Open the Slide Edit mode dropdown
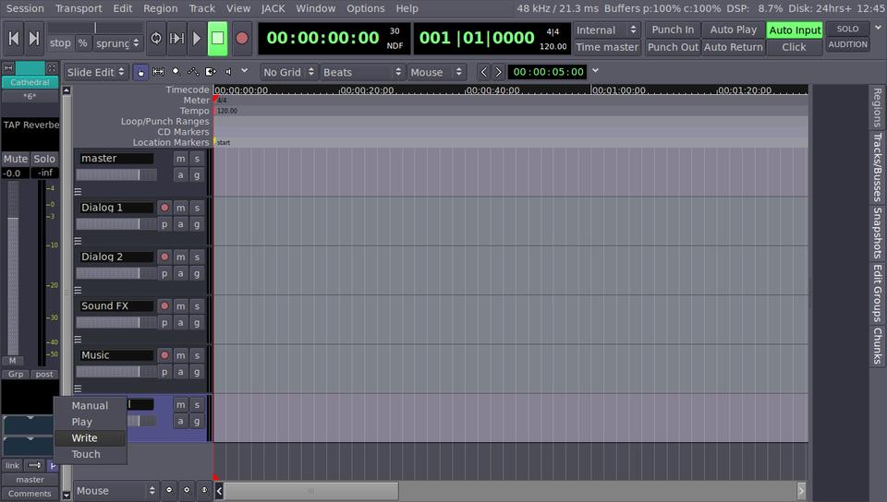Screen dimensions: 887x502 96,72
